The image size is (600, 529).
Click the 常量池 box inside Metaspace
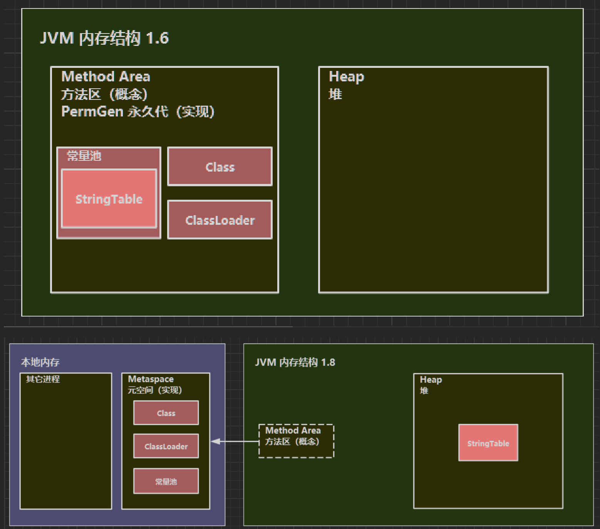166,481
